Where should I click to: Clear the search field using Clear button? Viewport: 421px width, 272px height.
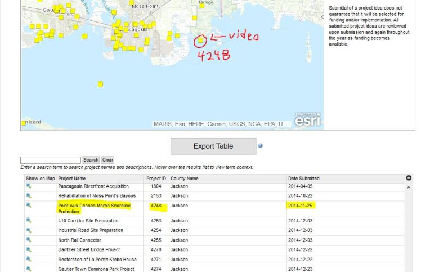pos(108,160)
